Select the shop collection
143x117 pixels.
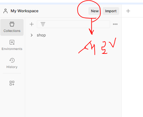[x=41, y=35]
